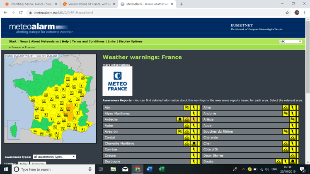Close the Violent storms hit France tab
This screenshot has height=174, width=310.
(114, 4)
